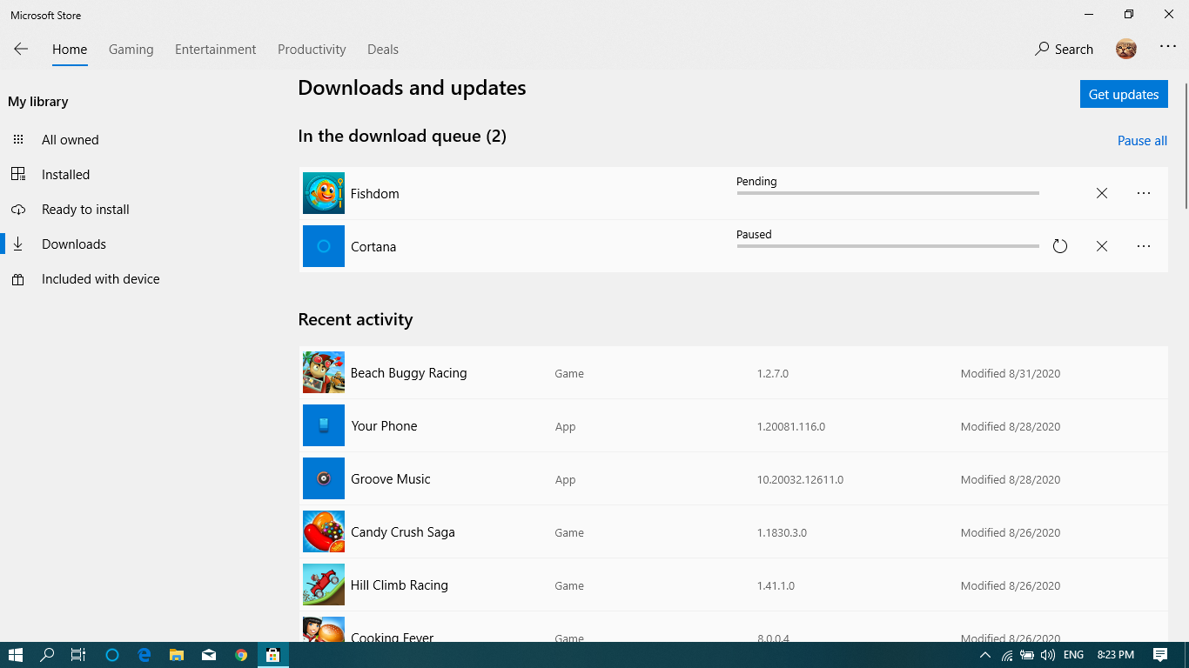
Task: Open the Hill Climb Racing icon
Action: [324, 584]
